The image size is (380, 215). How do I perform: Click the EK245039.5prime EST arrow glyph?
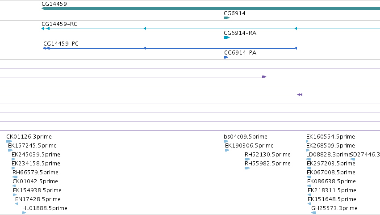[13, 159]
